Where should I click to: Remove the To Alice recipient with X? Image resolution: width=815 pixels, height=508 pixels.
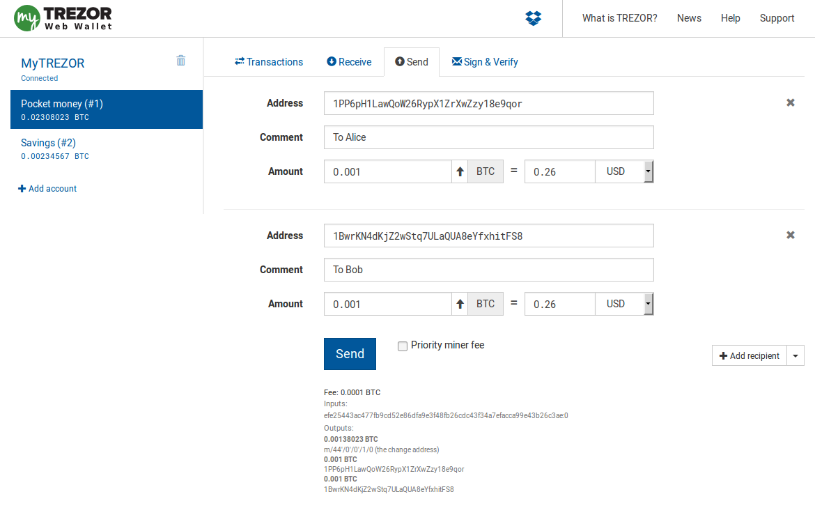pyautogui.click(x=791, y=103)
